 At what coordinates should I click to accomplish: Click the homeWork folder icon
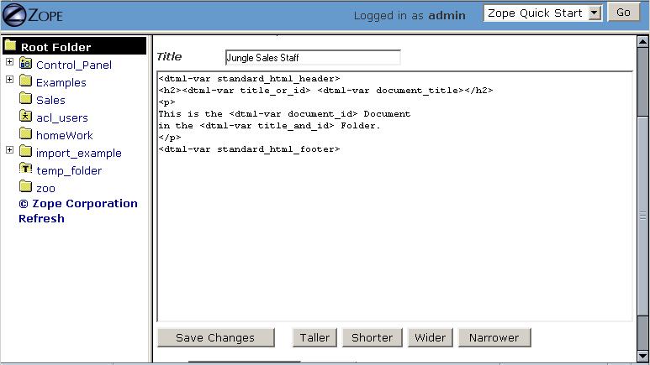[26, 134]
